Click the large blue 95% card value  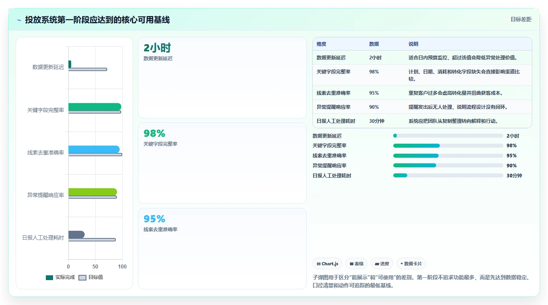click(x=154, y=219)
